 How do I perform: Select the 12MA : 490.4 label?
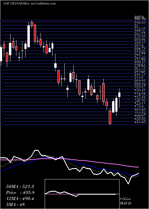click(20, 199)
